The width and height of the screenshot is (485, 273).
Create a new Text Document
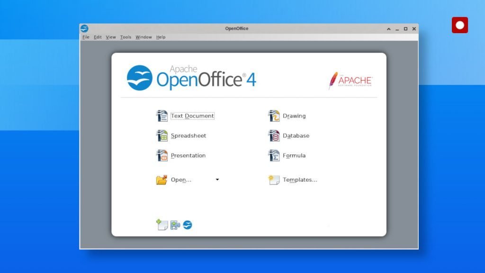pyautogui.click(x=192, y=116)
